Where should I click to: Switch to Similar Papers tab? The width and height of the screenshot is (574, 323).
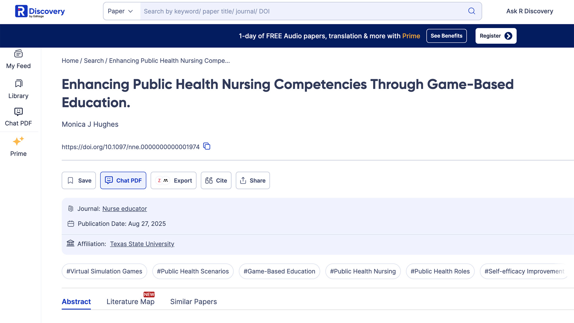pyautogui.click(x=193, y=301)
